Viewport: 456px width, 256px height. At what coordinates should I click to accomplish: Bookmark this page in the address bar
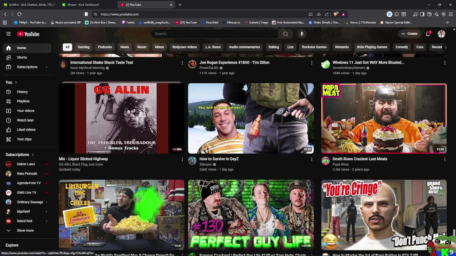86,14
